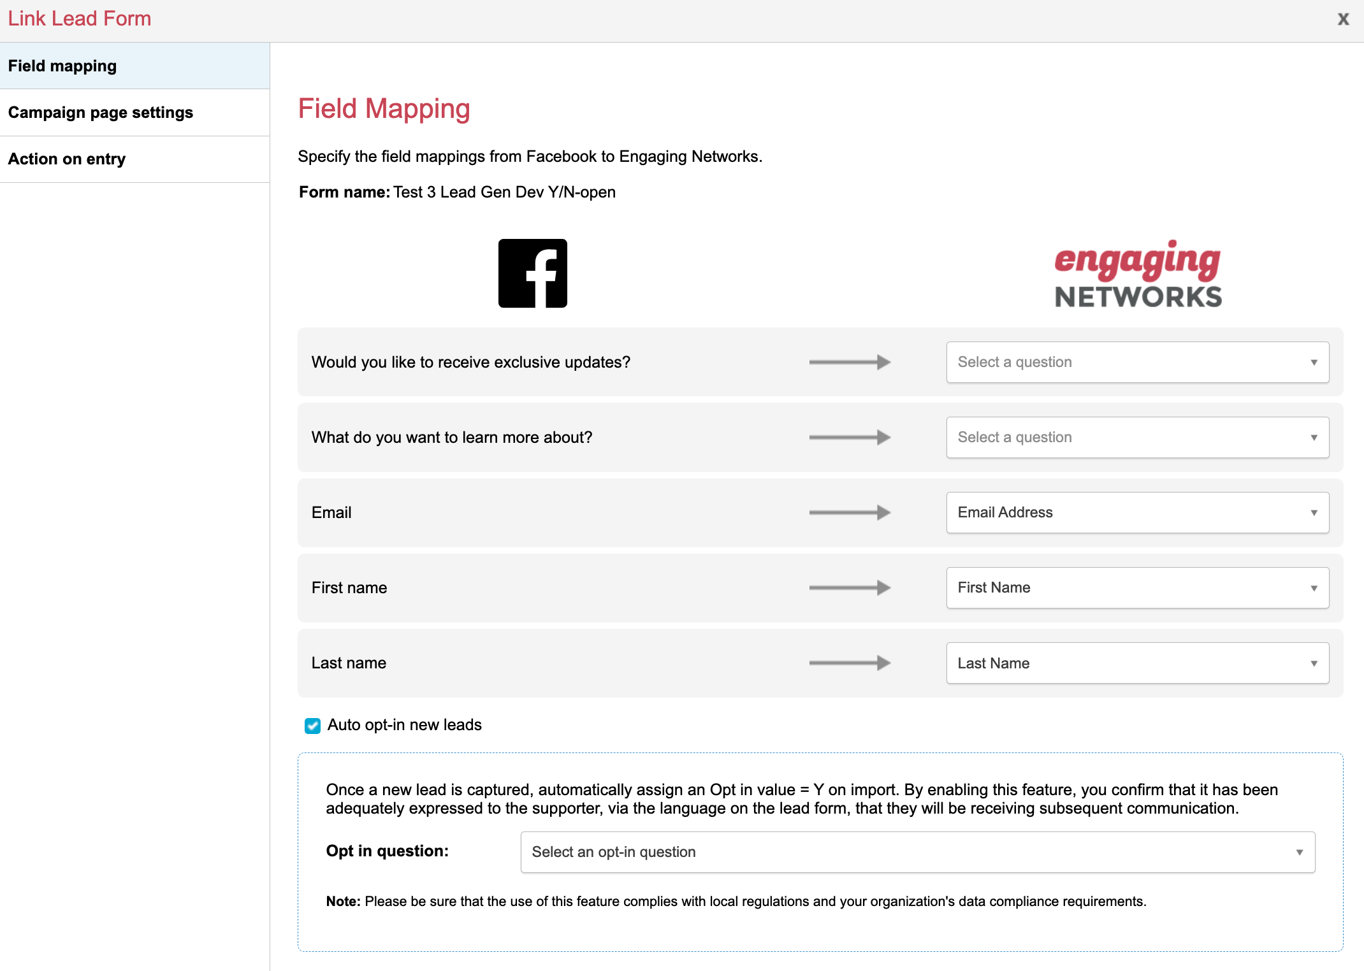Viewport: 1364px width, 971px height.
Task: Click arrow beside learn more about question
Action: click(x=850, y=437)
